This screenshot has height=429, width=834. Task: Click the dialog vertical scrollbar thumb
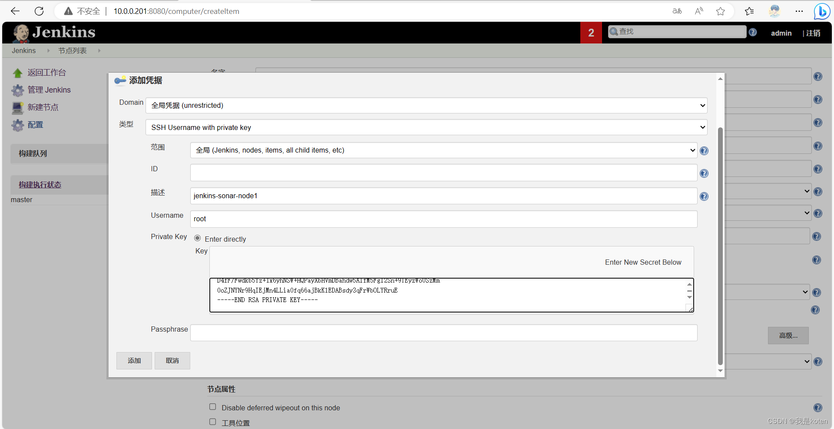coord(720,246)
